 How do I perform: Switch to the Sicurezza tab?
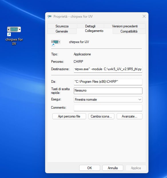pyautogui.click(x=62, y=26)
